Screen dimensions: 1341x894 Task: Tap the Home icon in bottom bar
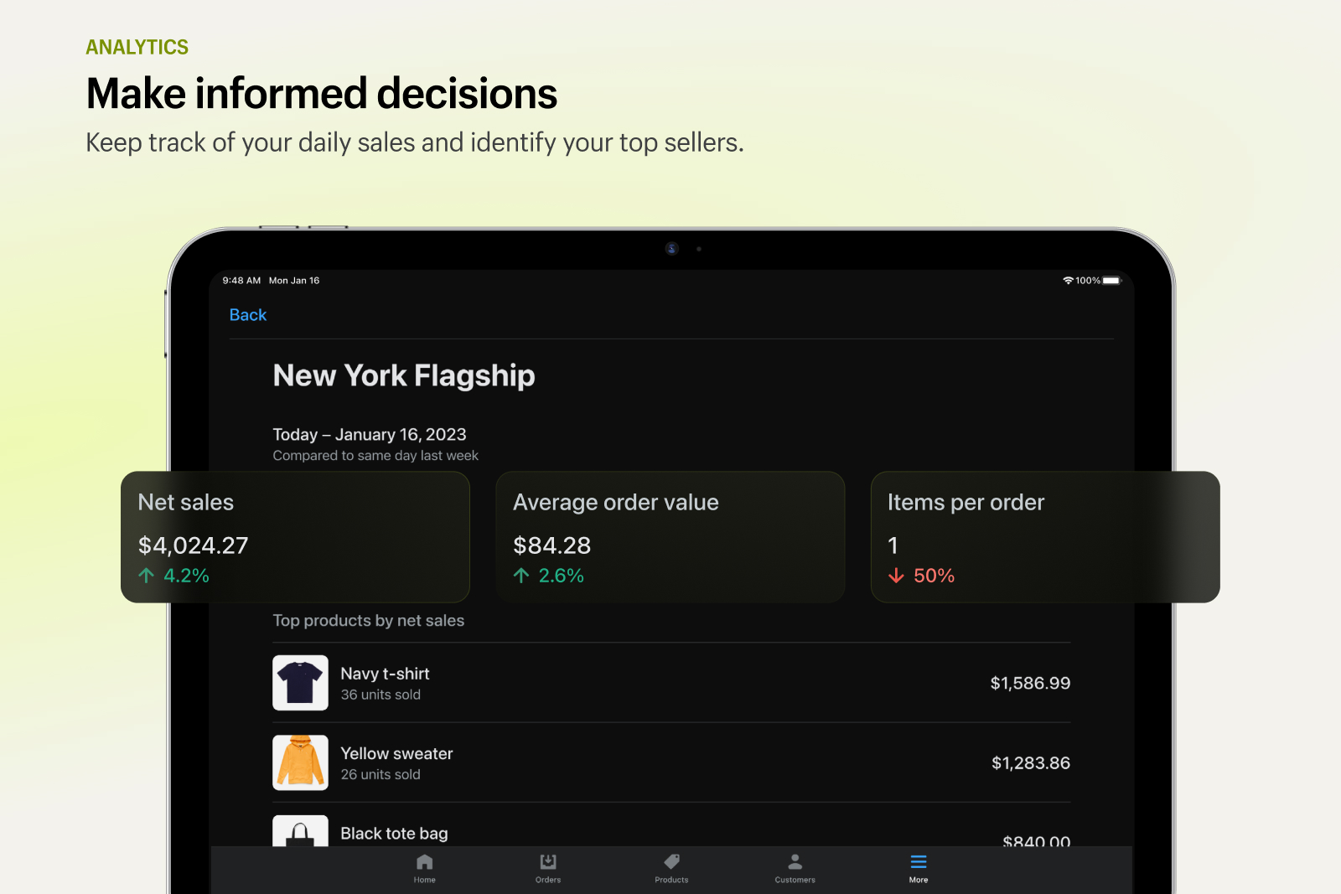click(x=424, y=861)
